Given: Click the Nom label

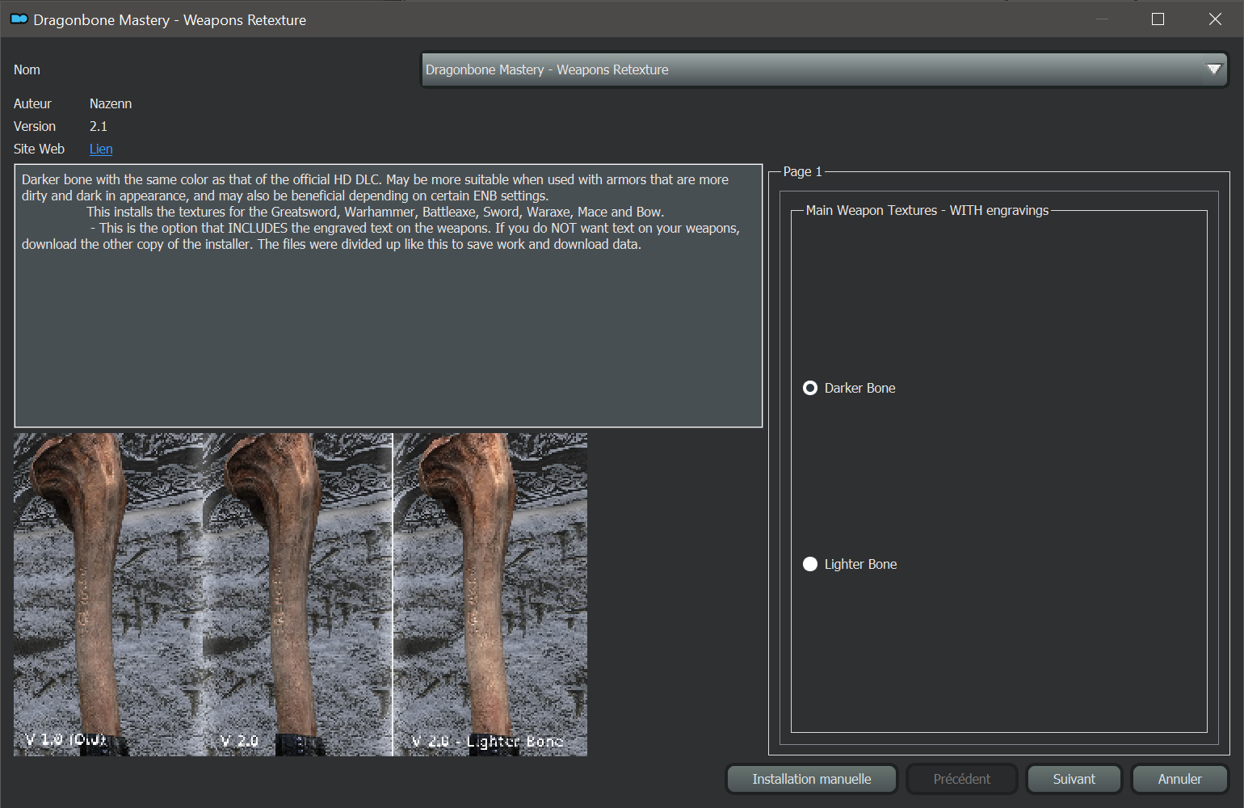Looking at the screenshot, I should tap(27, 69).
